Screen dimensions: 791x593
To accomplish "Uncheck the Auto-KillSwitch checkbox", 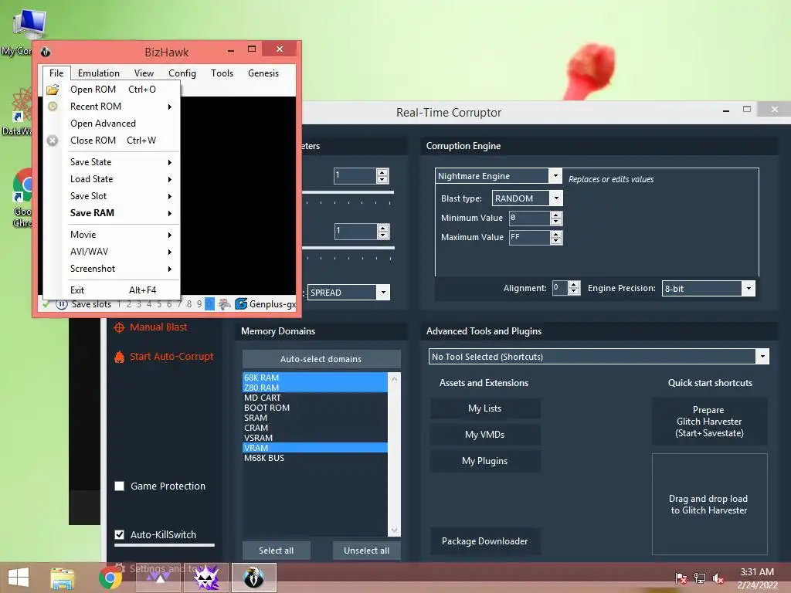I will click(120, 535).
